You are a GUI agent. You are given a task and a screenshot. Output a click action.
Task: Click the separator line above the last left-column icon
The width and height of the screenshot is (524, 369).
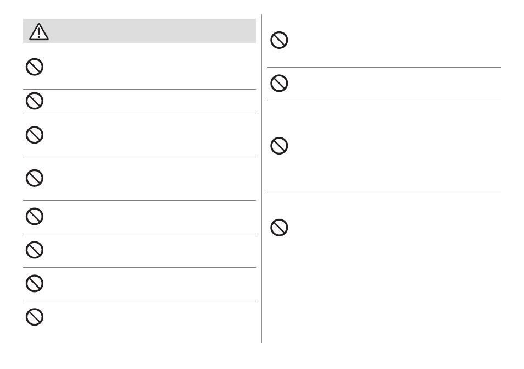point(140,301)
